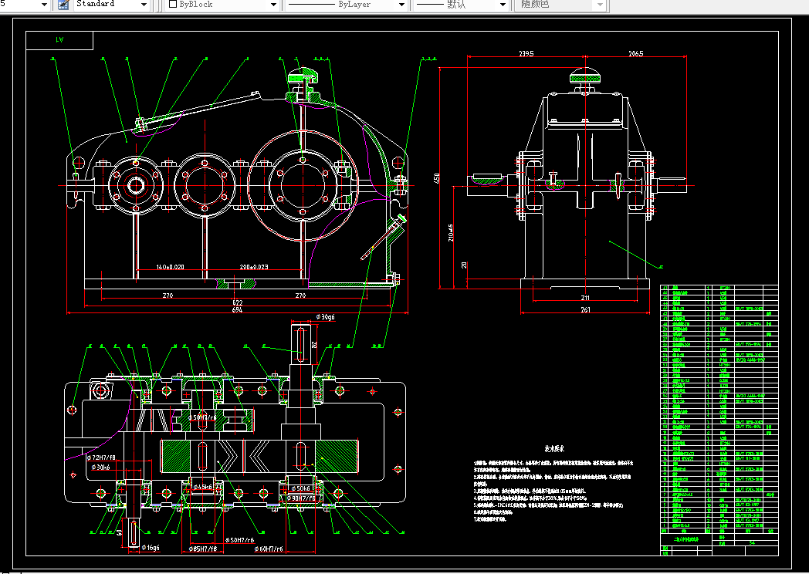Click the 206.5 dimension text

[635, 54]
